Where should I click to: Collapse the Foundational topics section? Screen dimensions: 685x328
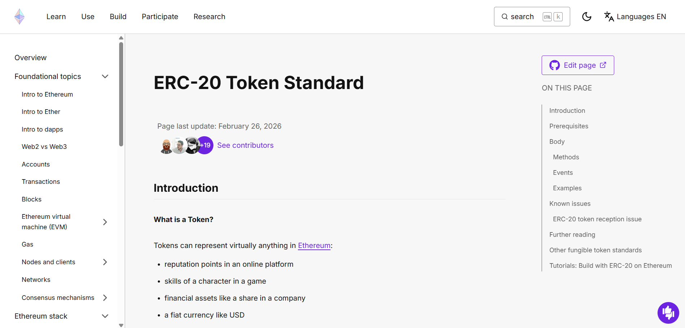pyautogui.click(x=105, y=76)
